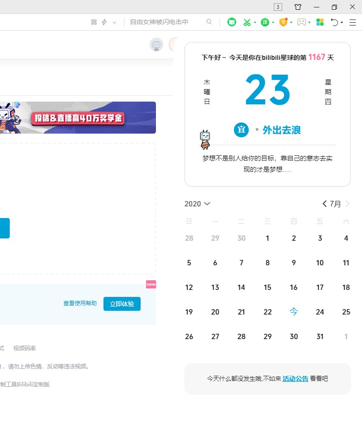
Task: Click the search magnifier icon
Action: 209,22
